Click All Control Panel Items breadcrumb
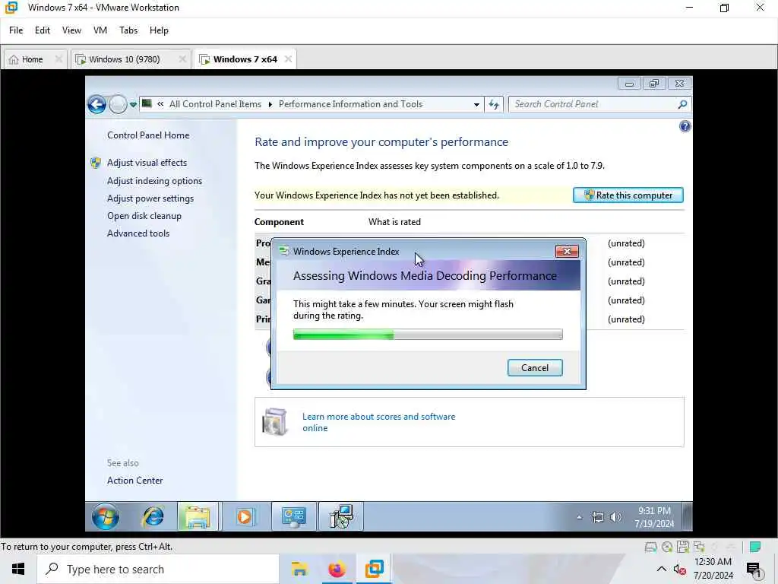The width and height of the screenshot is (778, 584). click(215, 104)
